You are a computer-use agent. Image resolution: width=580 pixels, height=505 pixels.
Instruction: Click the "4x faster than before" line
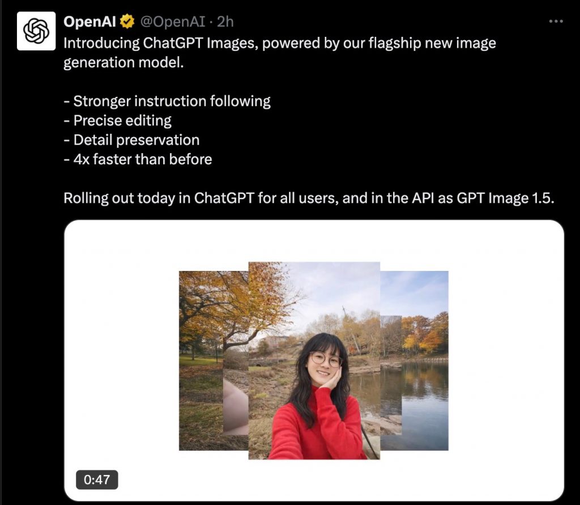click(x=138, y=159)
